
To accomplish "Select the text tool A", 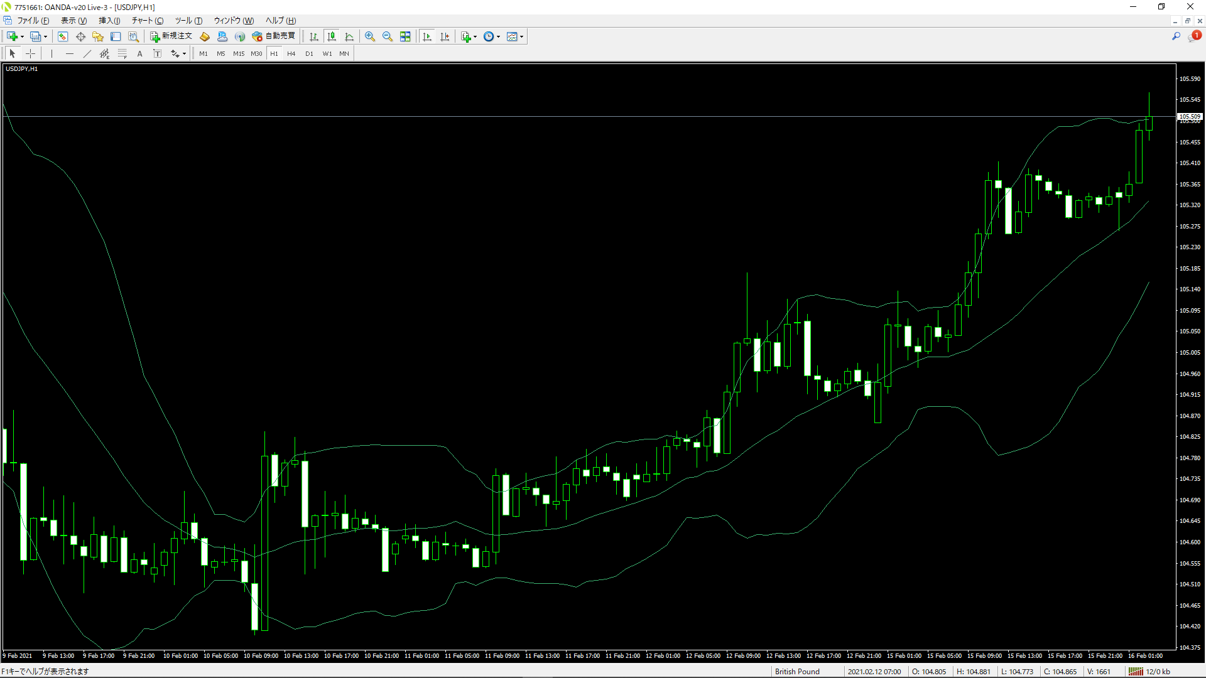I will [x=139, y=53].
